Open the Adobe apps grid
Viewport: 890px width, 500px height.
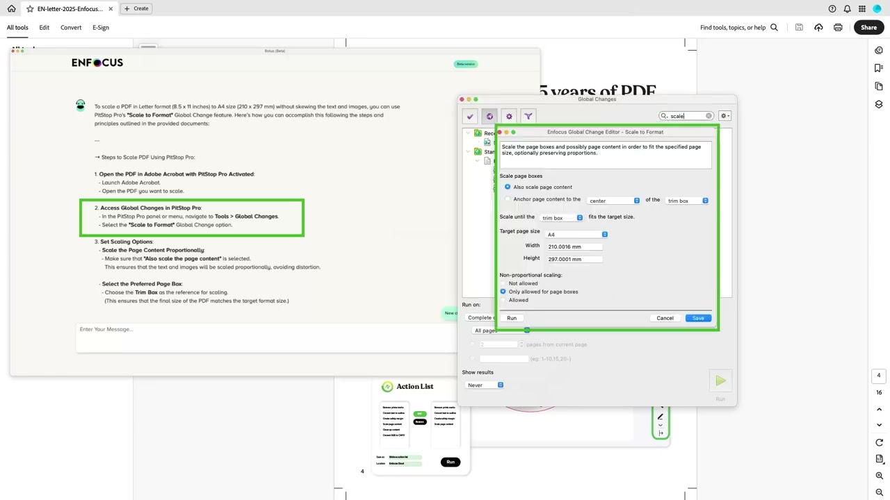pos(862,9)
